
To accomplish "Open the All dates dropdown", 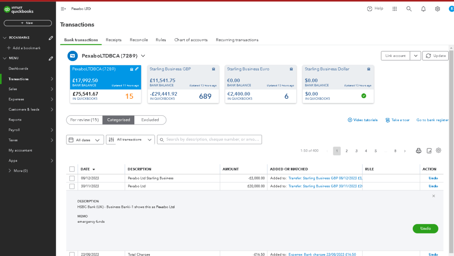I will coord(85,140).
